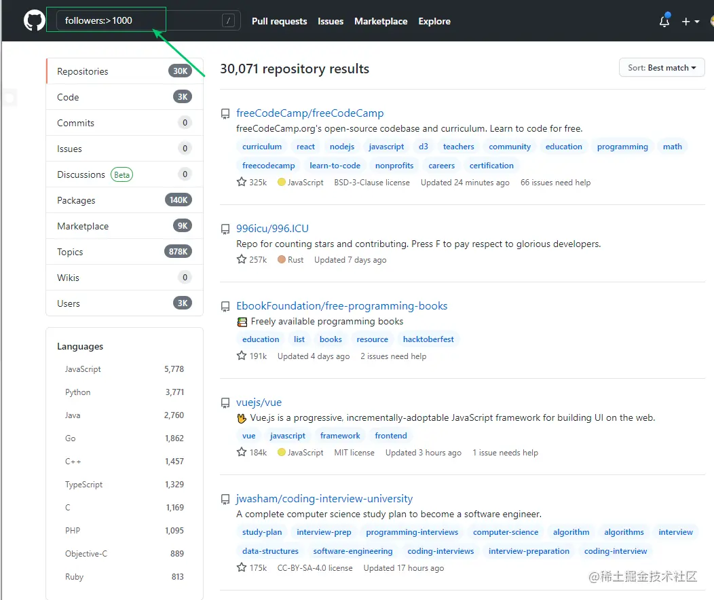Click the 325k star icon for freeCodeCamp
The width and height of the screenshot is (714, 600).
pyautogui.click(x=242, y=182)
